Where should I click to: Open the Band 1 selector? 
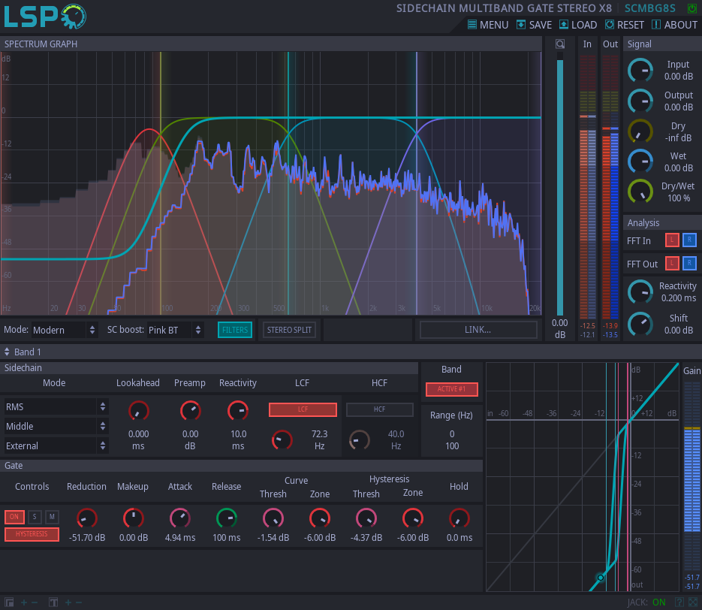click(23, 352)
